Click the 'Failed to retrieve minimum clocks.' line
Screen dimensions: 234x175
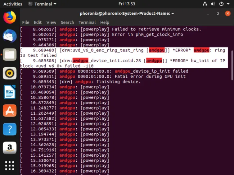[157, 29]
